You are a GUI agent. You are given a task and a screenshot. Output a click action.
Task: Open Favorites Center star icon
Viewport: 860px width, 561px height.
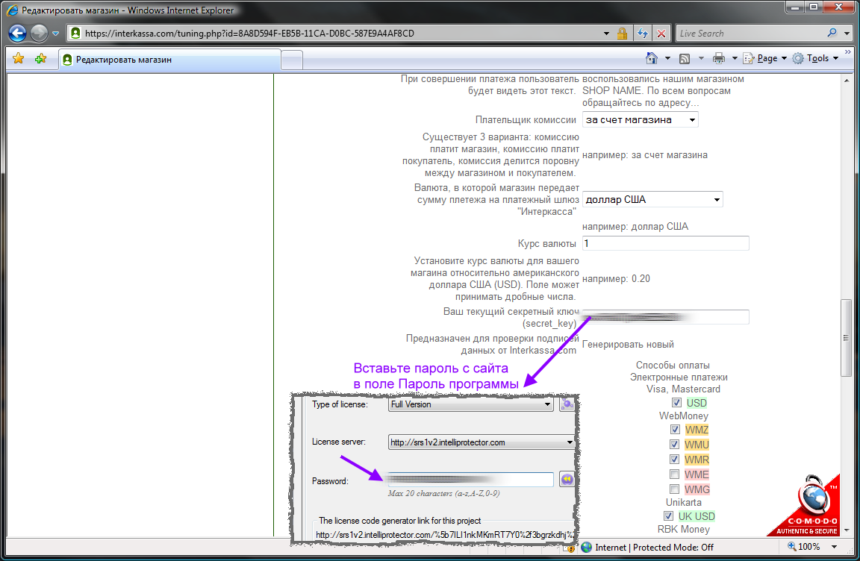click(x=18, y=59)
